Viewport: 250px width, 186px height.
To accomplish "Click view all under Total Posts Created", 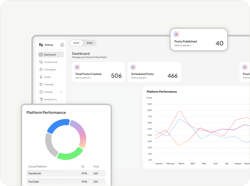I will (83, 78).
